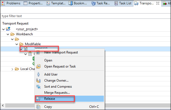The width and height of the screenshot is (171, 110).
Task: Collapse the selected transport request node
Action: tap(21, 49)
